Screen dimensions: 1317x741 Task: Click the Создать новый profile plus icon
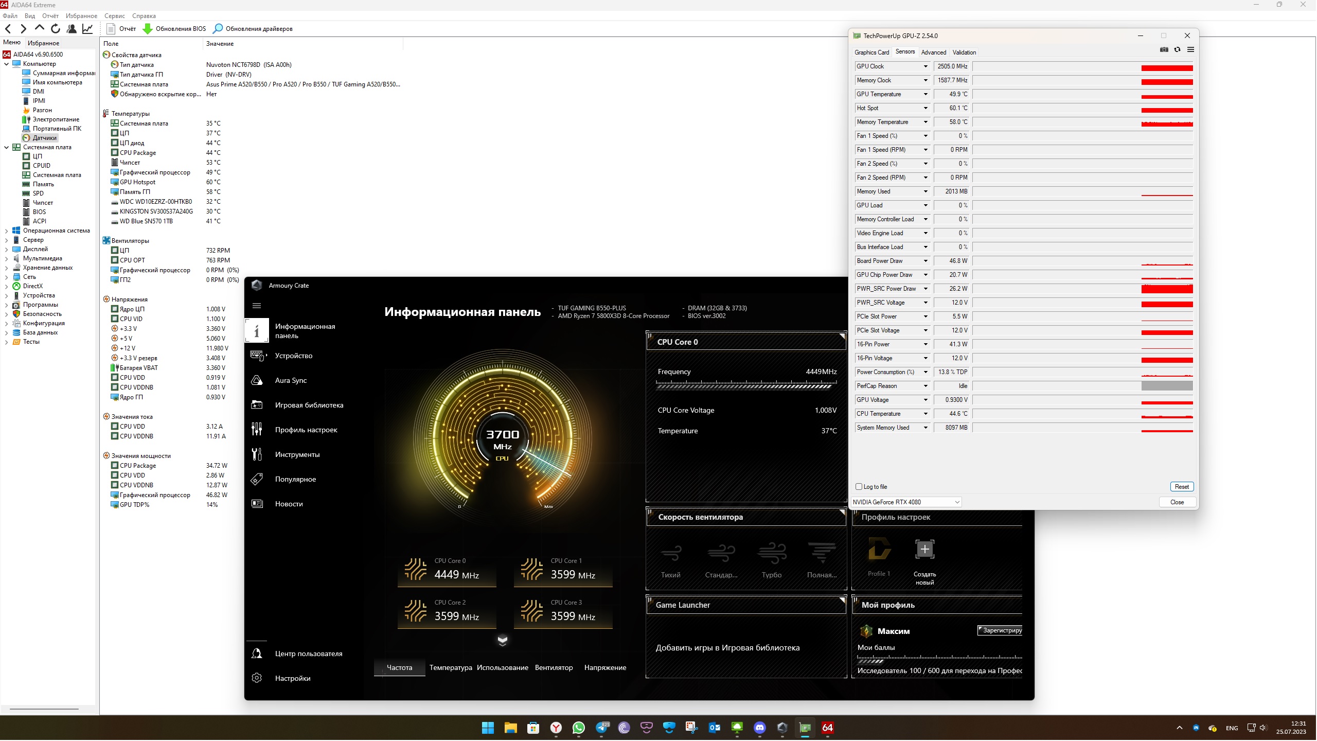[x=924, y=549]
